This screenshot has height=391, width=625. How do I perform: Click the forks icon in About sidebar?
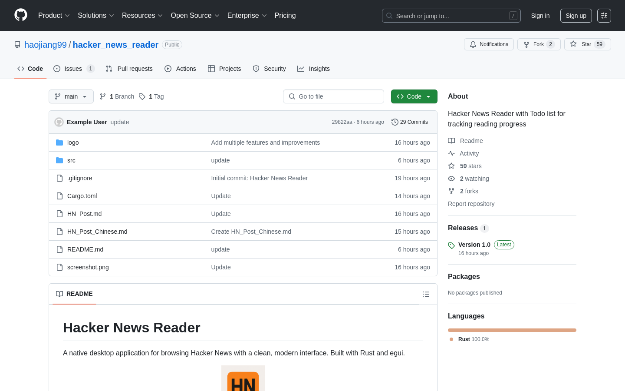451,191
